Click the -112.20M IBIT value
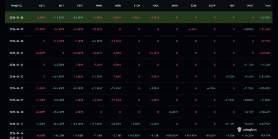The height and width of the screenshot is (139, 278). coord(58,41)
